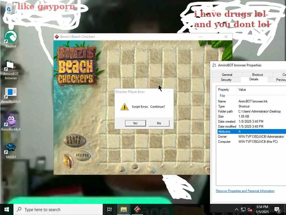Switch to the Security tab in Properties
The image size is (286, 215).
coord(226,80)
